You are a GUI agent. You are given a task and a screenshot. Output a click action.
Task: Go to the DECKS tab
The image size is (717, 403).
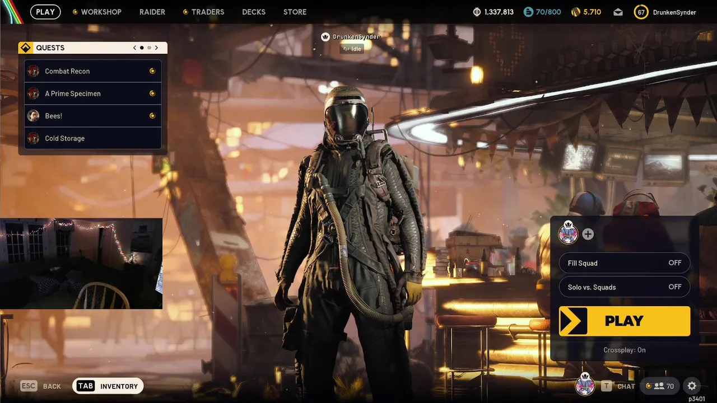[x=254, y=12]
